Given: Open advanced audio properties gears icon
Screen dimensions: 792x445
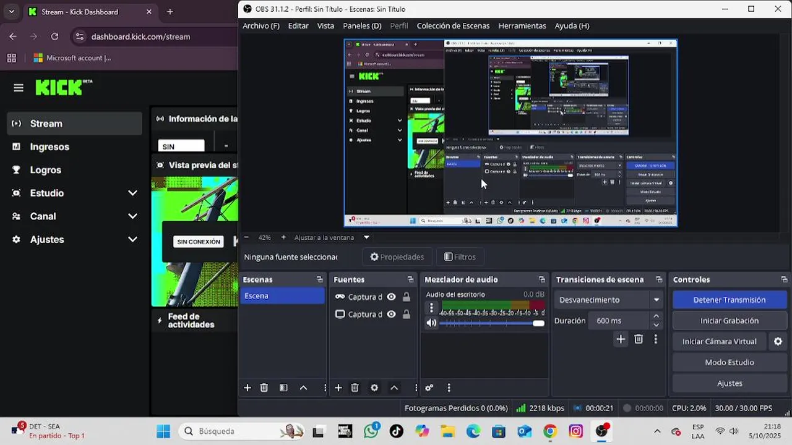Looking at the screenshot, I should point(429,388).
